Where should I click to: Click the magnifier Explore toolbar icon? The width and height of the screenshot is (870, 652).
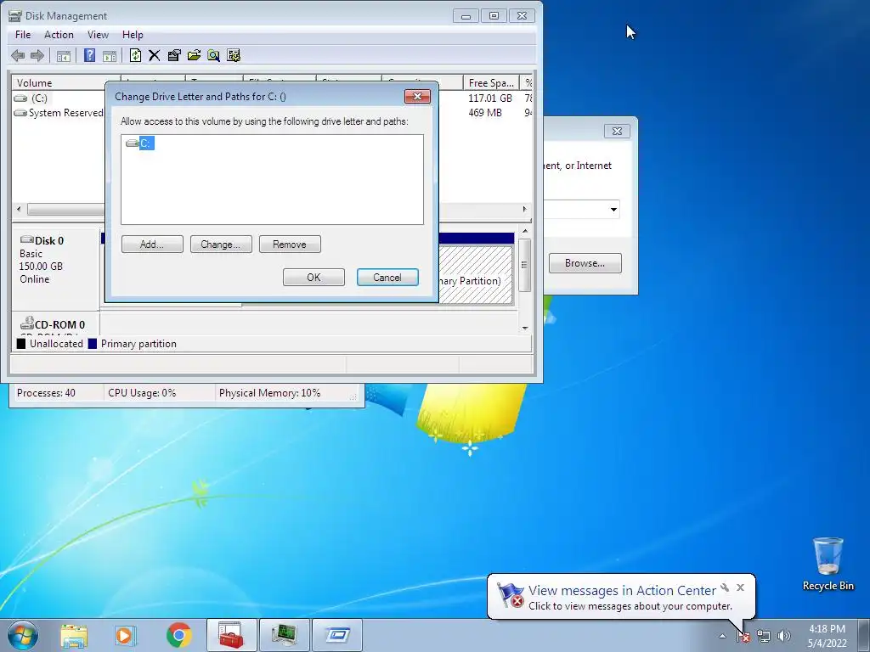pos(213,55)
